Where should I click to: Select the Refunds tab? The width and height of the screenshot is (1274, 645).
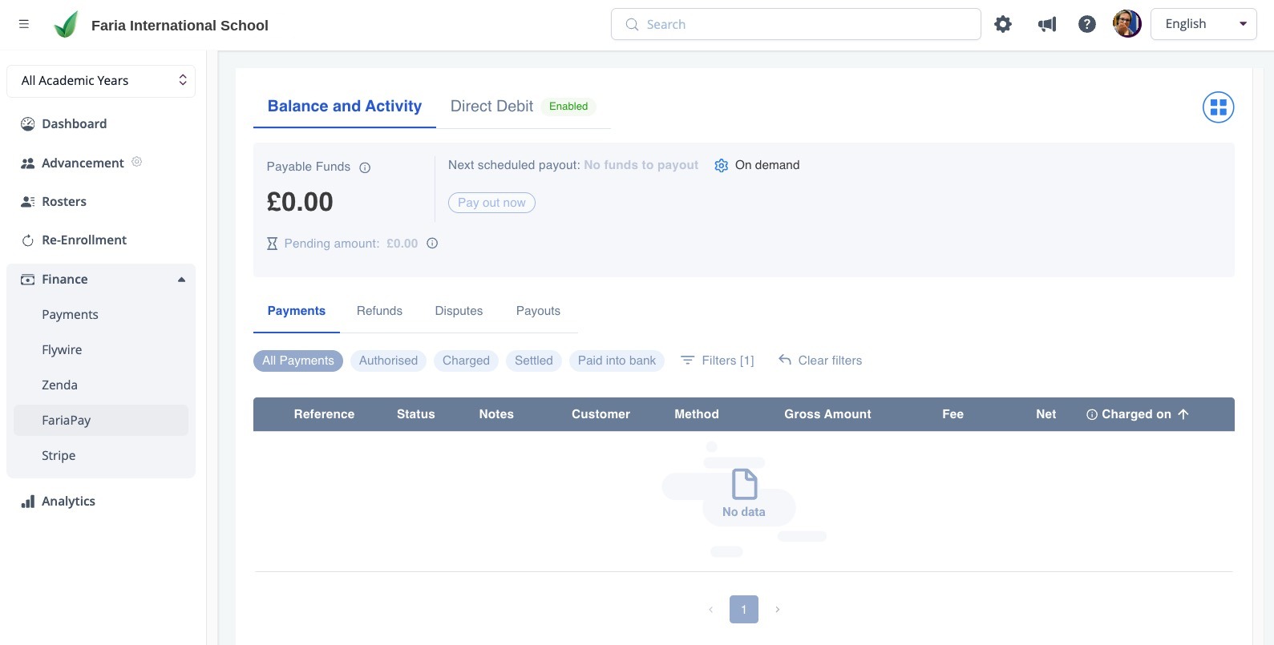pos(379,311)
